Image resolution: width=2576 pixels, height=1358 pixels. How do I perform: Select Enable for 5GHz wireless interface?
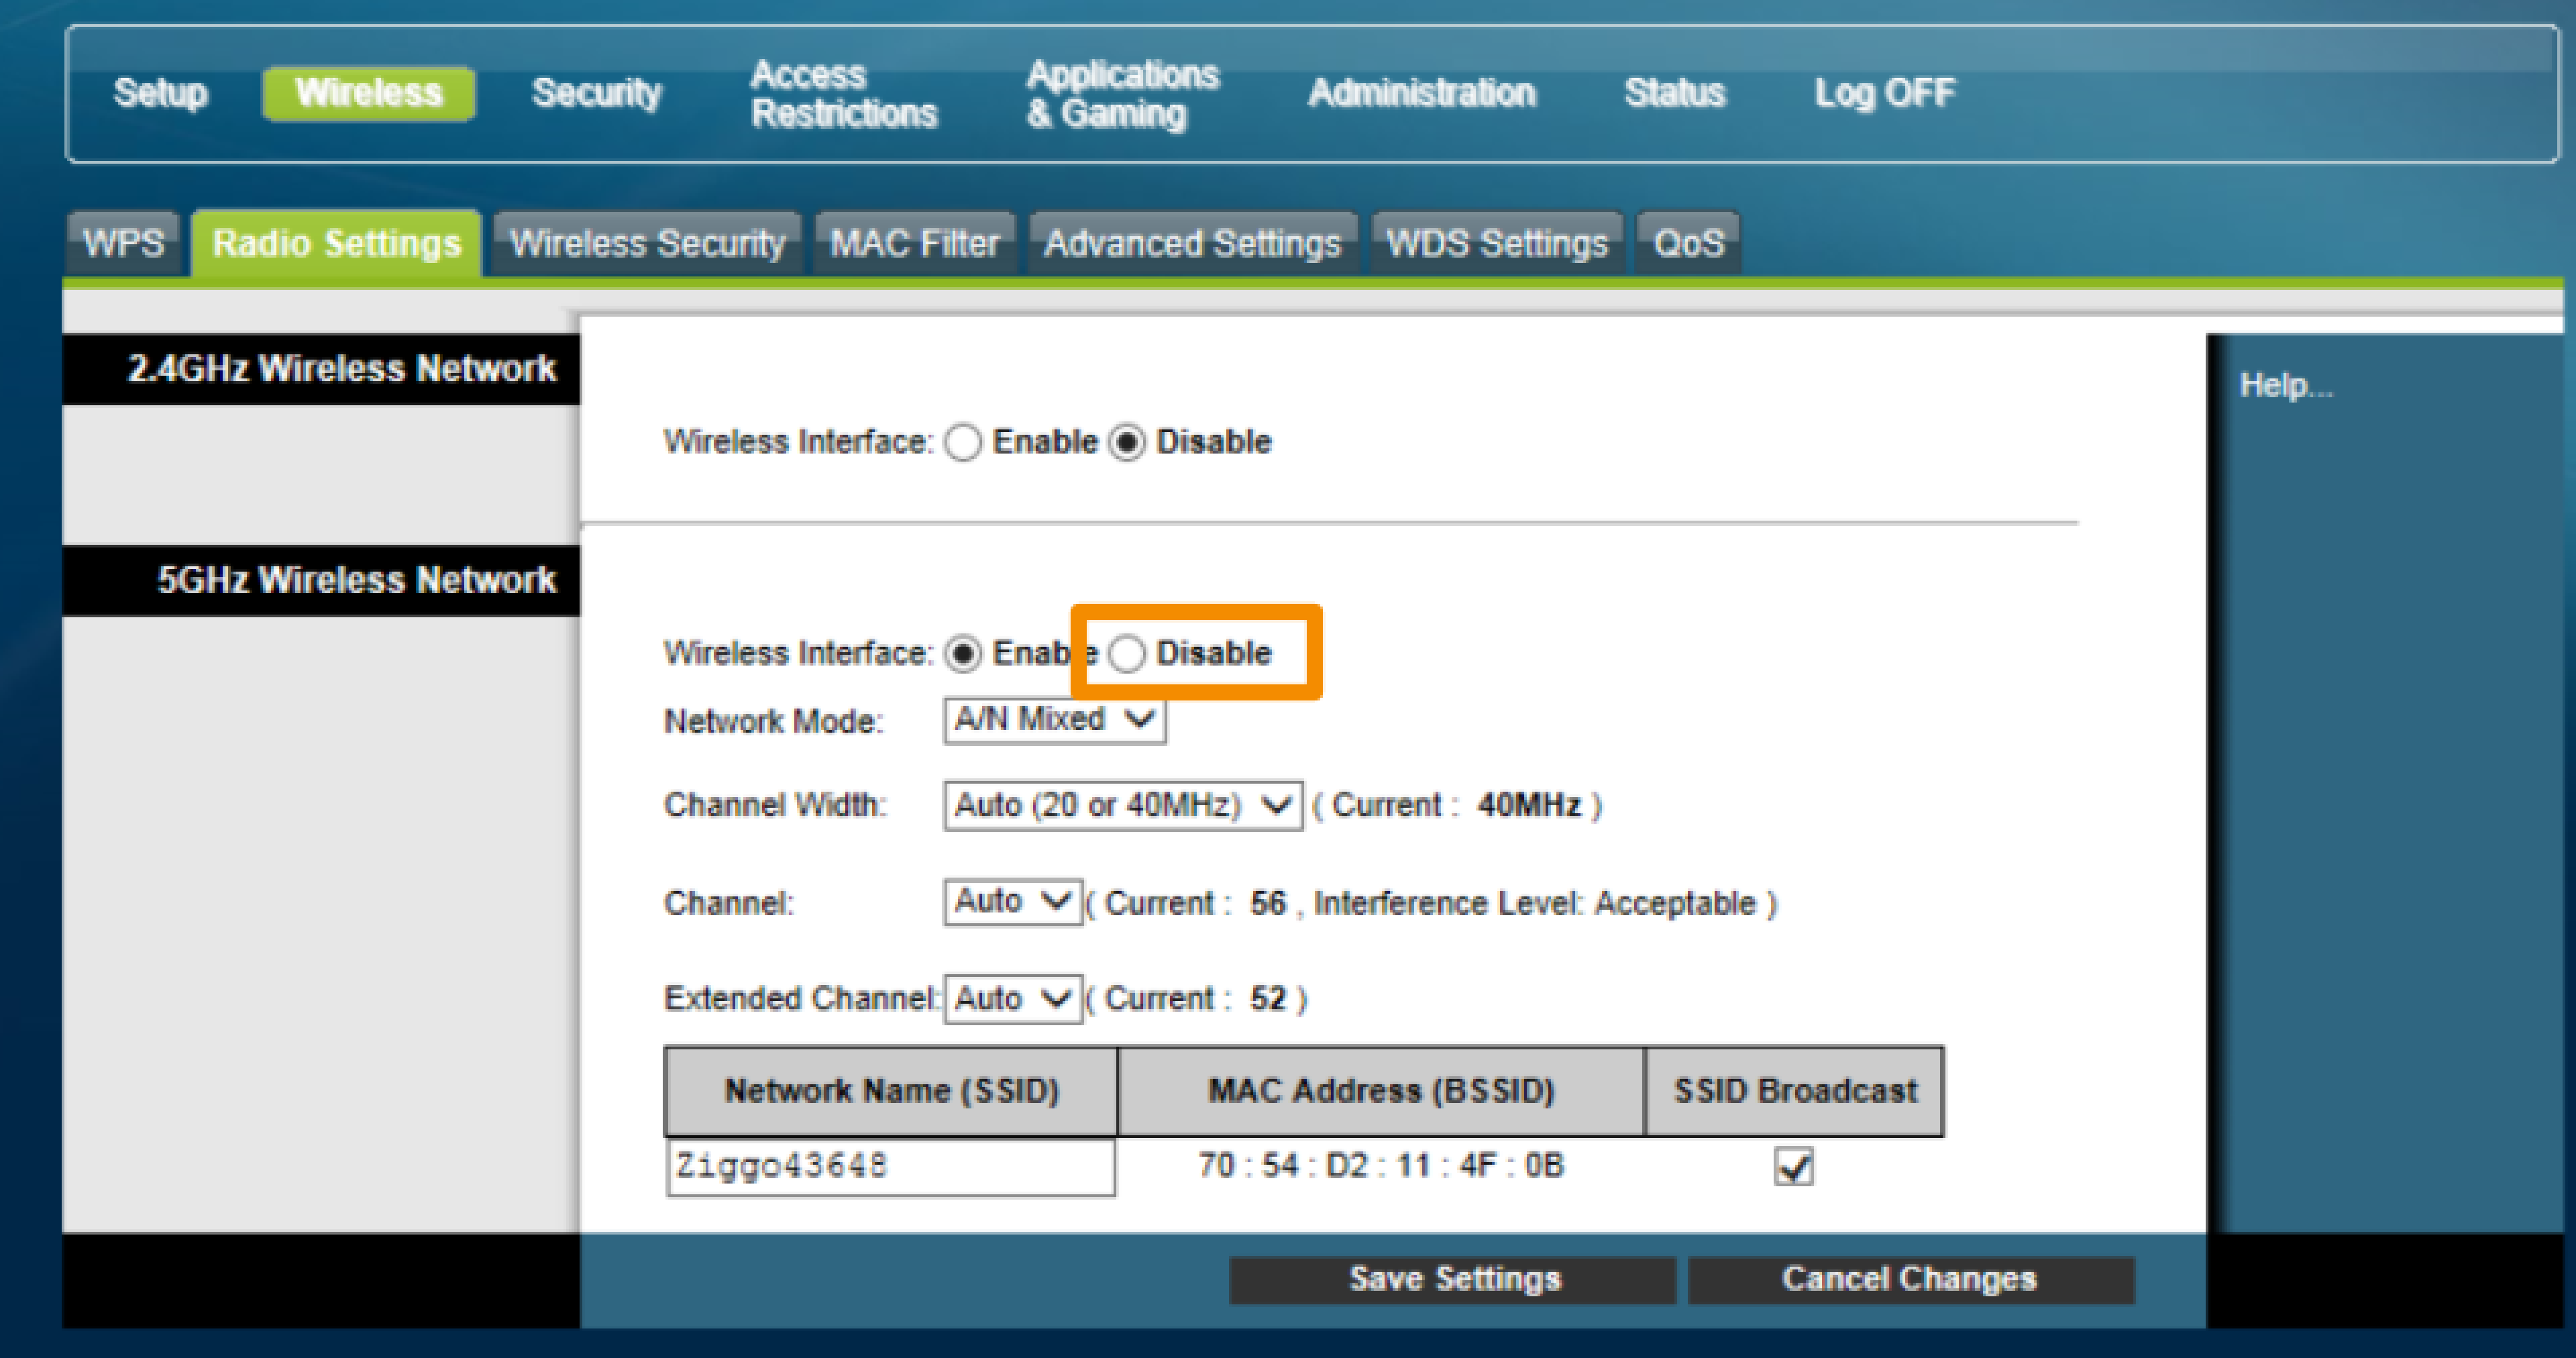pos(963,654)
